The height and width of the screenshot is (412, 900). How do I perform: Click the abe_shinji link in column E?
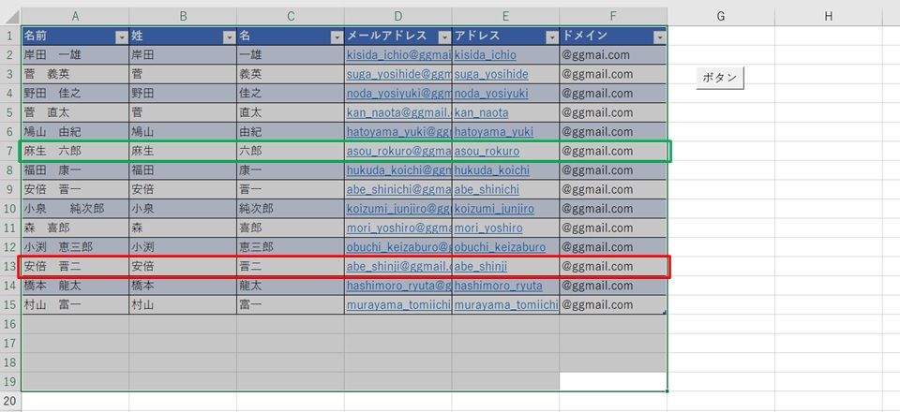481,267
